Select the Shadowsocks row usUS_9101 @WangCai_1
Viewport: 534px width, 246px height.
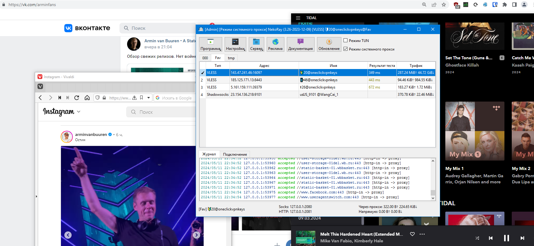[318, 95]
